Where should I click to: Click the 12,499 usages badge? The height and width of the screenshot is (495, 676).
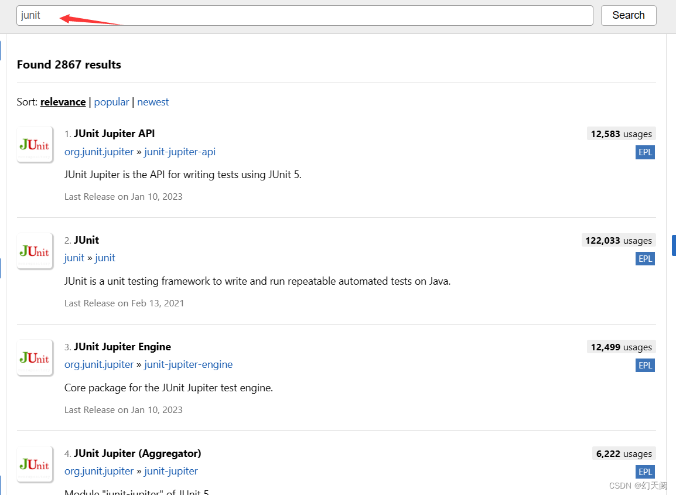[622, 347]
